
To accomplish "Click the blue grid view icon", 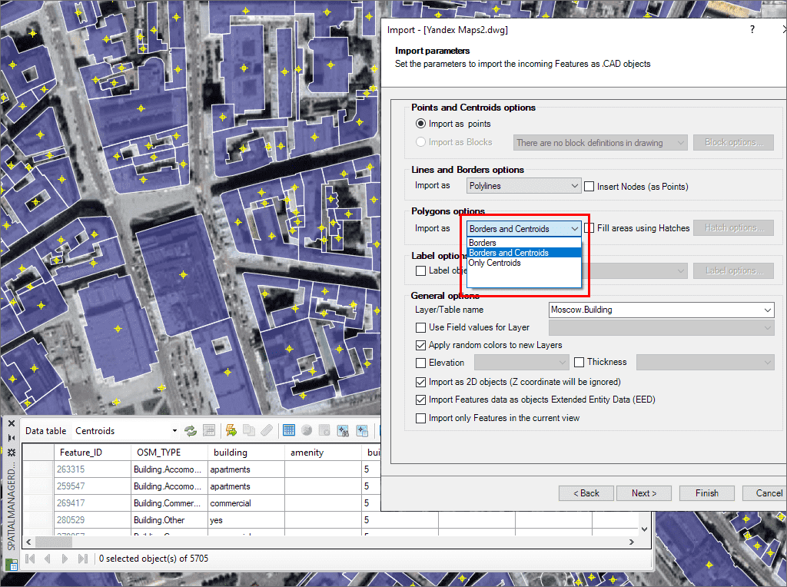I will (289, 430).
